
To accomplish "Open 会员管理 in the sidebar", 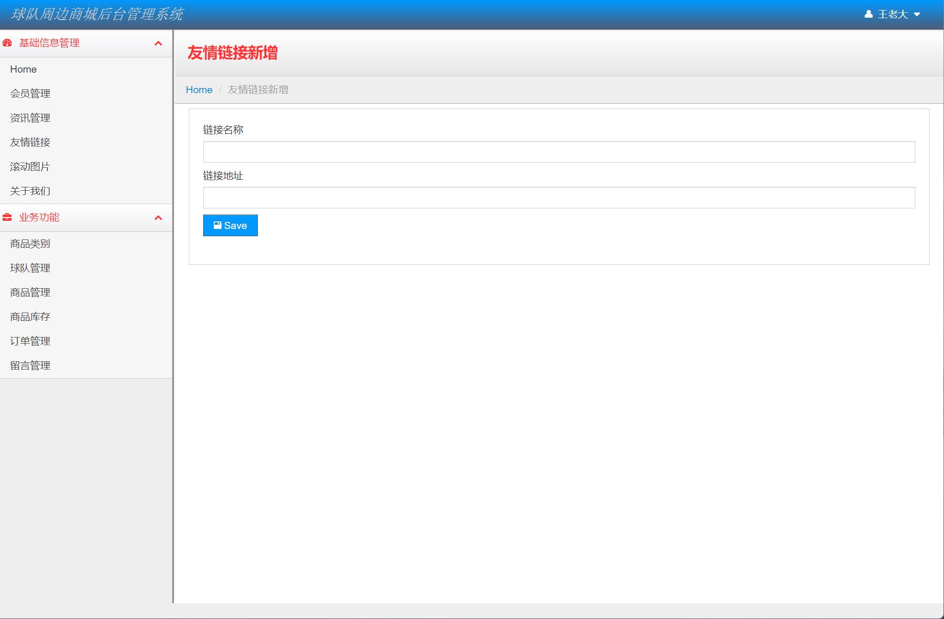I will (30, 94).
